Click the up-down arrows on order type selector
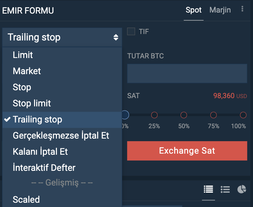Viewport: 253px width, 207px height. click(116, 37)
